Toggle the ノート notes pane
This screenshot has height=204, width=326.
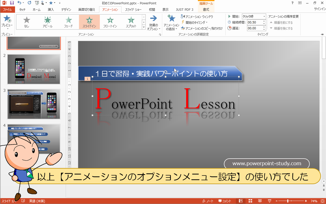208,201
